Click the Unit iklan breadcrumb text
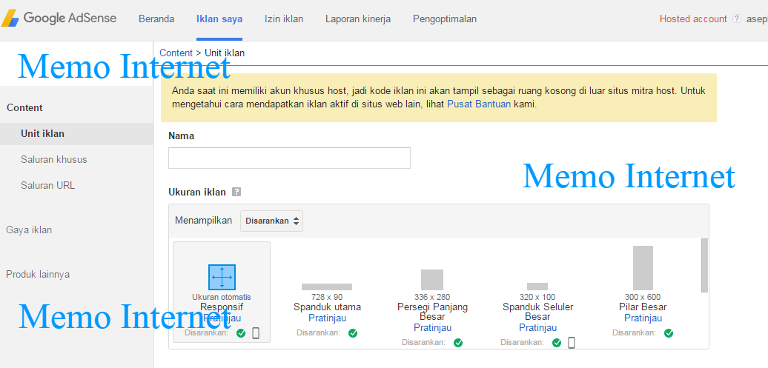Image resolution: width=768 pixels, height=368 pixels. tap(225, 53)
